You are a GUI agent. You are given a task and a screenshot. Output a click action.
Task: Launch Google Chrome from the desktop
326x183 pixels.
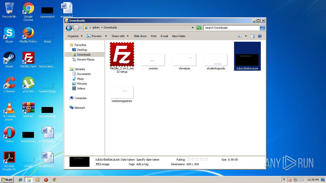(28, 12)
